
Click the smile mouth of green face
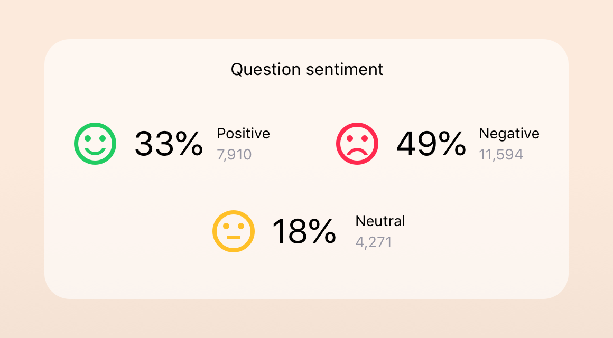[95, 151]
